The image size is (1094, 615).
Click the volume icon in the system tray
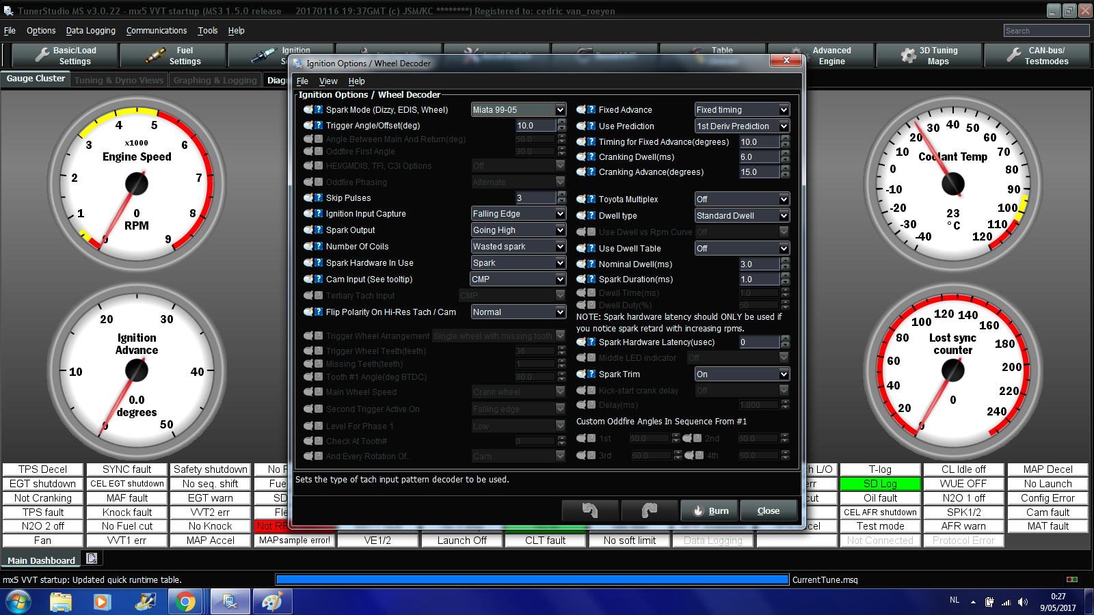pos(1023,602)
